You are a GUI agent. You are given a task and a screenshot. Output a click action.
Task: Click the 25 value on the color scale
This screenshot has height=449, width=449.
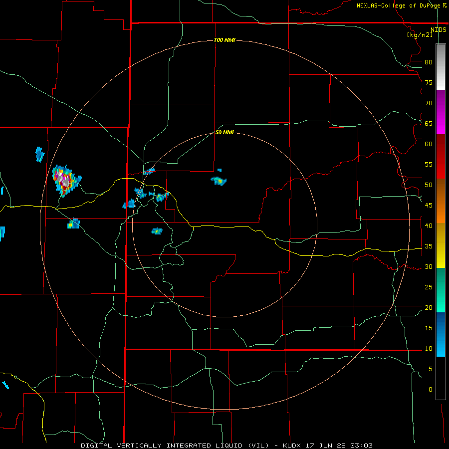(x=429, y=287)
